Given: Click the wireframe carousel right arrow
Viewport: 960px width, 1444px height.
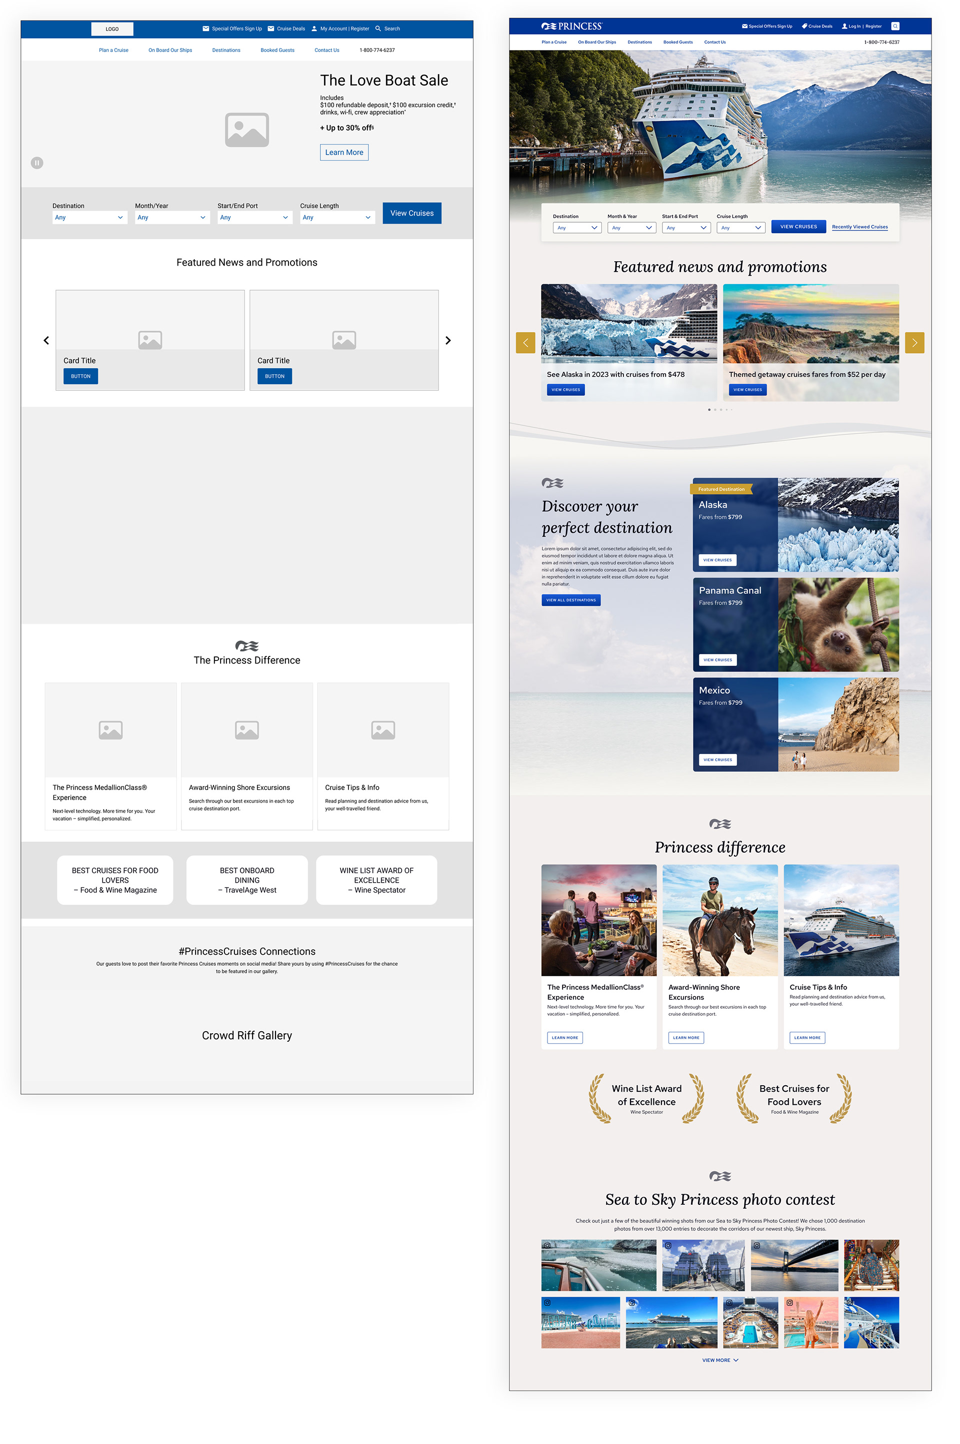Looking at the screenshot, I should pyautogui.click(x=448, y=341).
